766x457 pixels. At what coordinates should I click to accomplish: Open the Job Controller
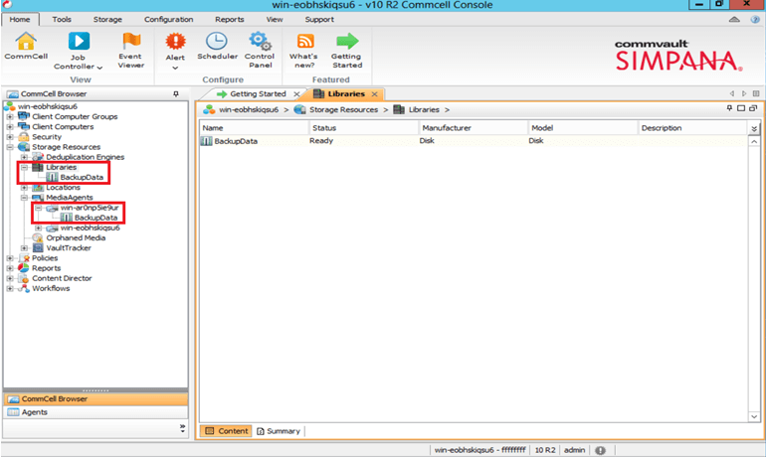79,42
